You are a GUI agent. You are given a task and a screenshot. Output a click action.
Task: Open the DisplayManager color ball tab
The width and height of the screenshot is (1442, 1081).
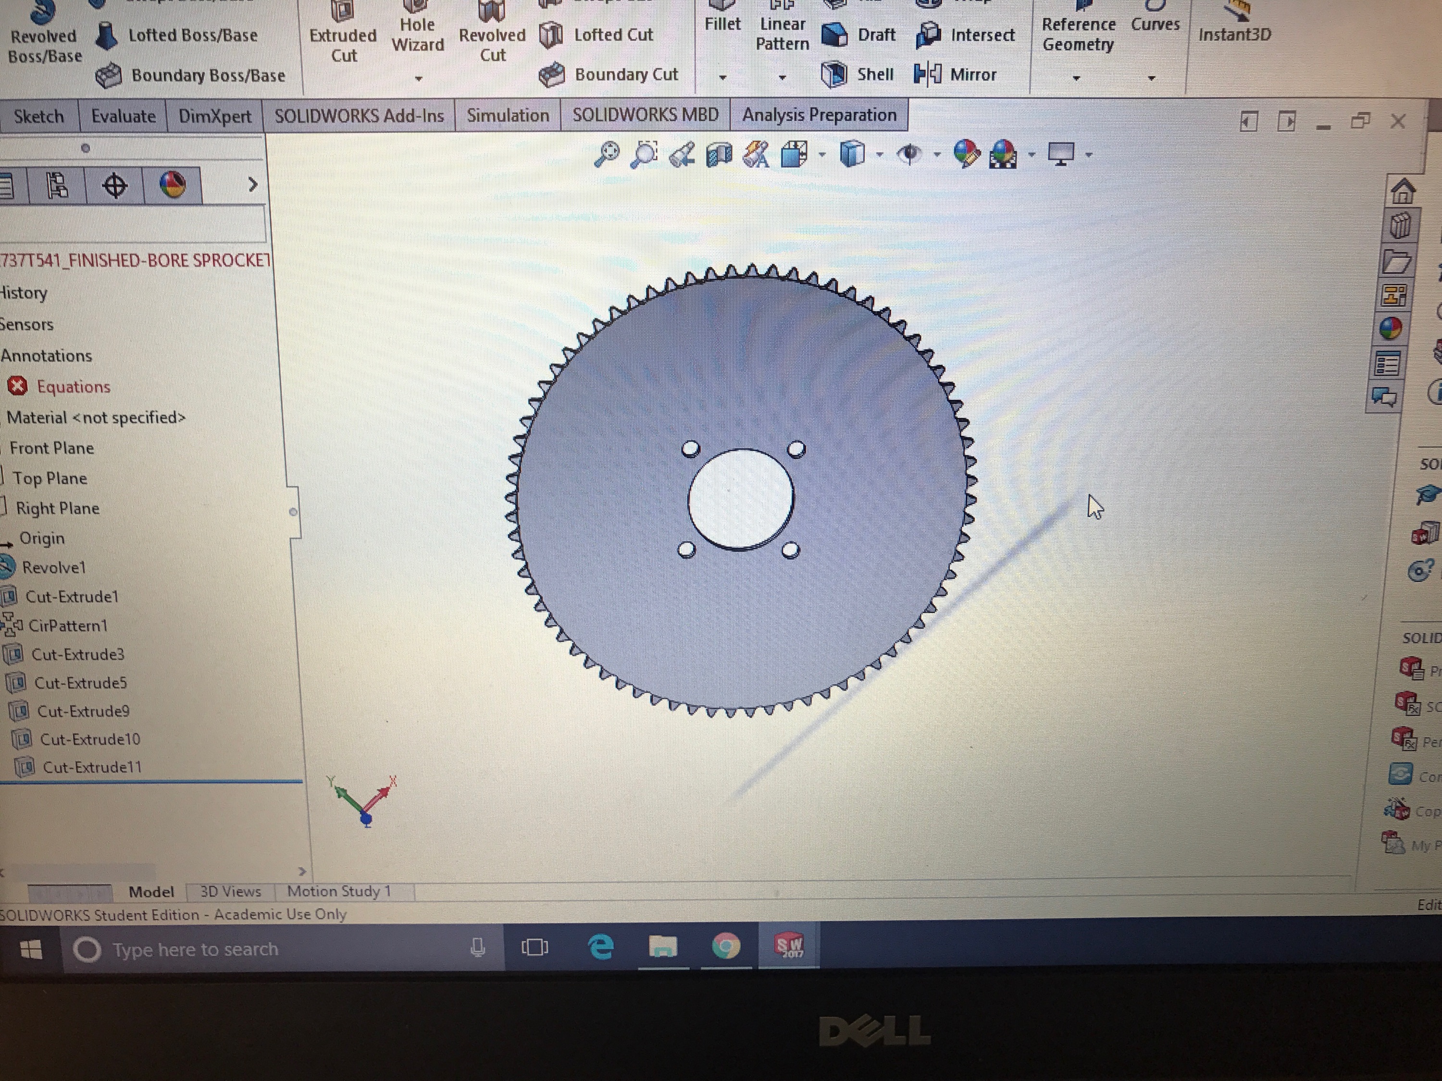click(172, 186)
